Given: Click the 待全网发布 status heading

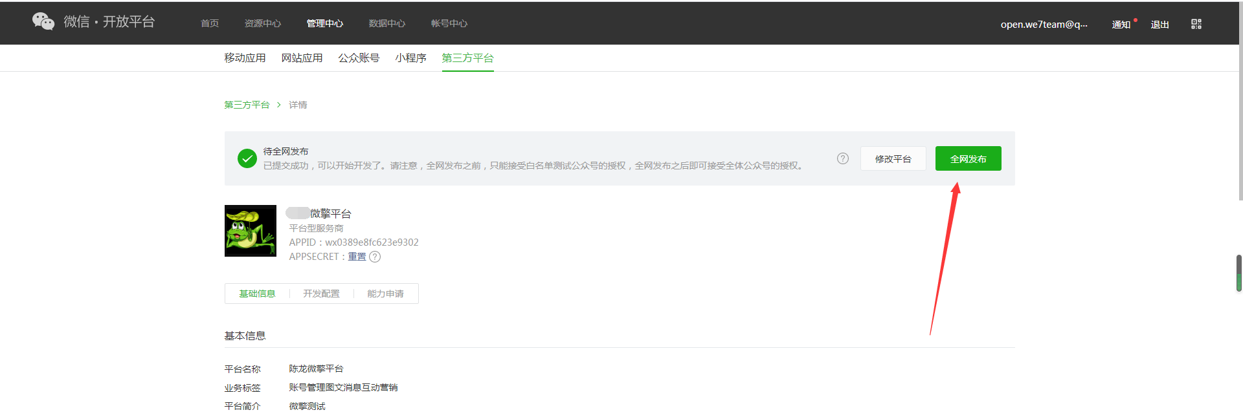Looking at the screenshot, I should 286,151.
